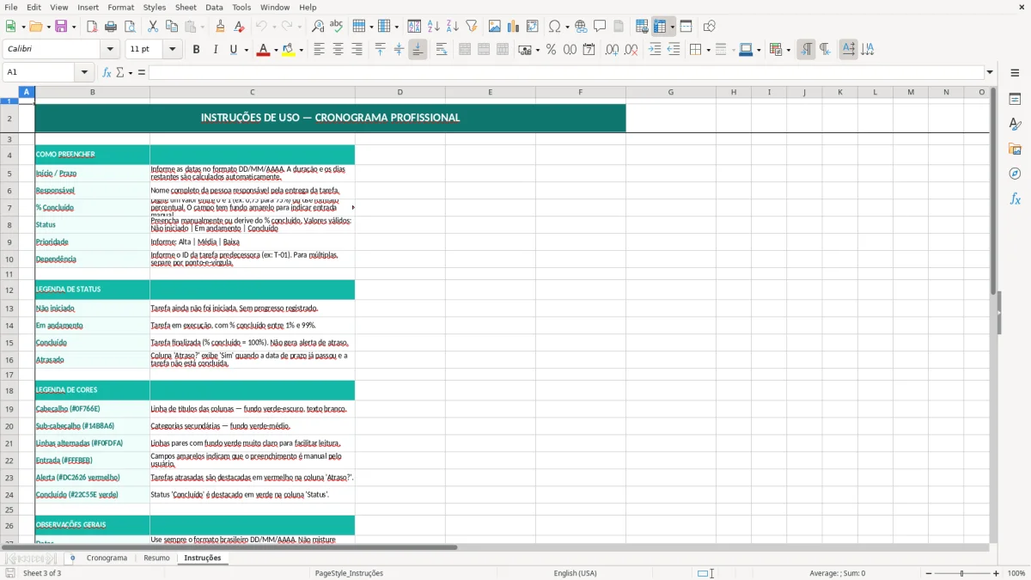This screenshot has width=1031, height=580.
Task: Switch to Resumo sheet tab
Action: pos(156,558)
